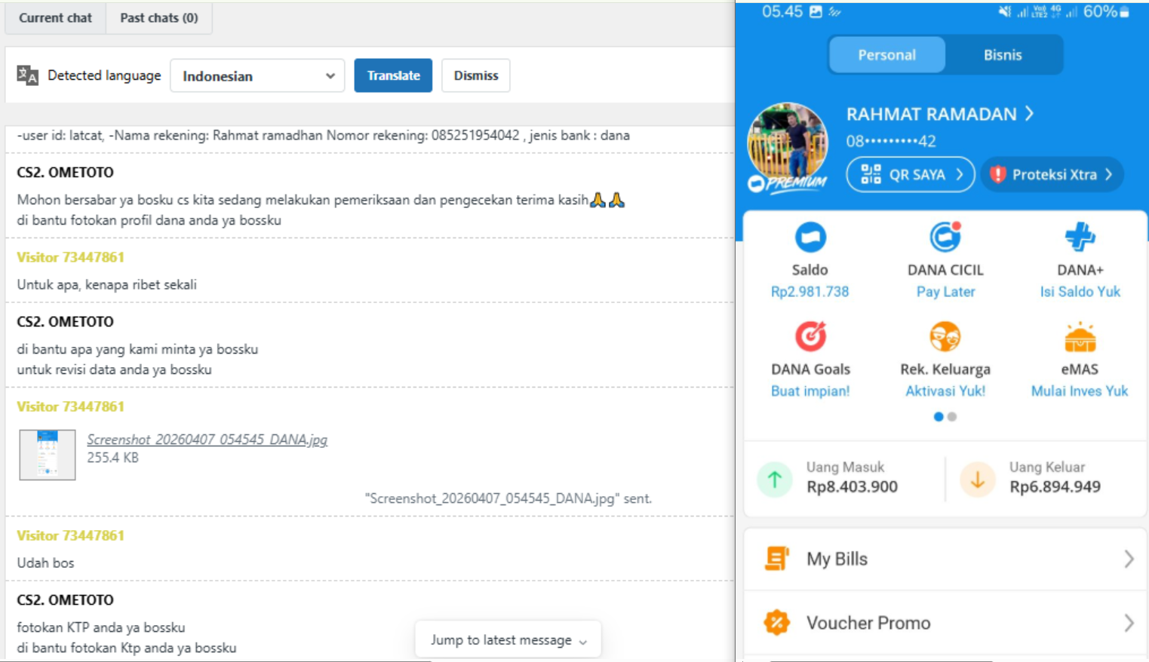Viewport: 1149px width, 662px height.
Task: Open the Screenshot_20260407_054545_DANA.jpg link
Action: [207, 440]
